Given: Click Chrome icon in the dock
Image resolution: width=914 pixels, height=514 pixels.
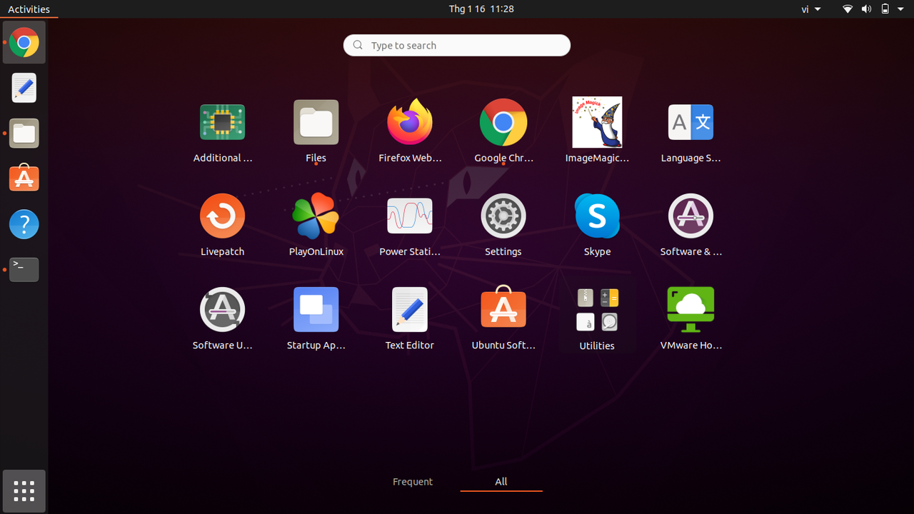Looking at the screenshot, I should pyautogui.click(x=24, y=43).
